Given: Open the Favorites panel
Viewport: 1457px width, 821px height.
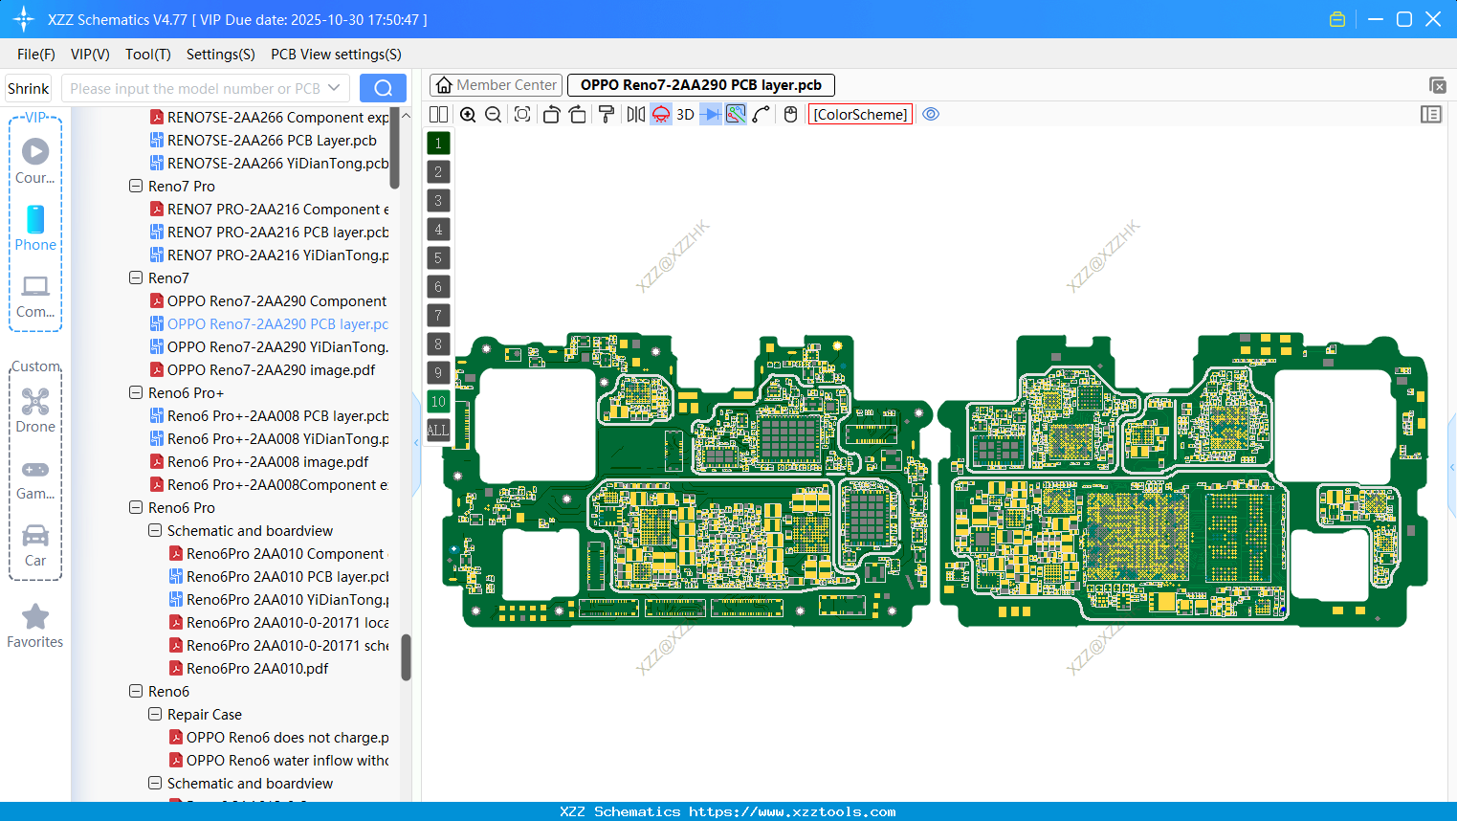Looking at the screenshot, I should click(35, 627).
